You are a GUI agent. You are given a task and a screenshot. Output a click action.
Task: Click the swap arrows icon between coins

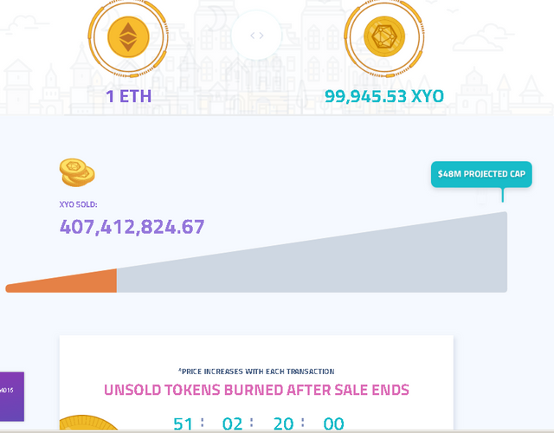pos(256,36)
